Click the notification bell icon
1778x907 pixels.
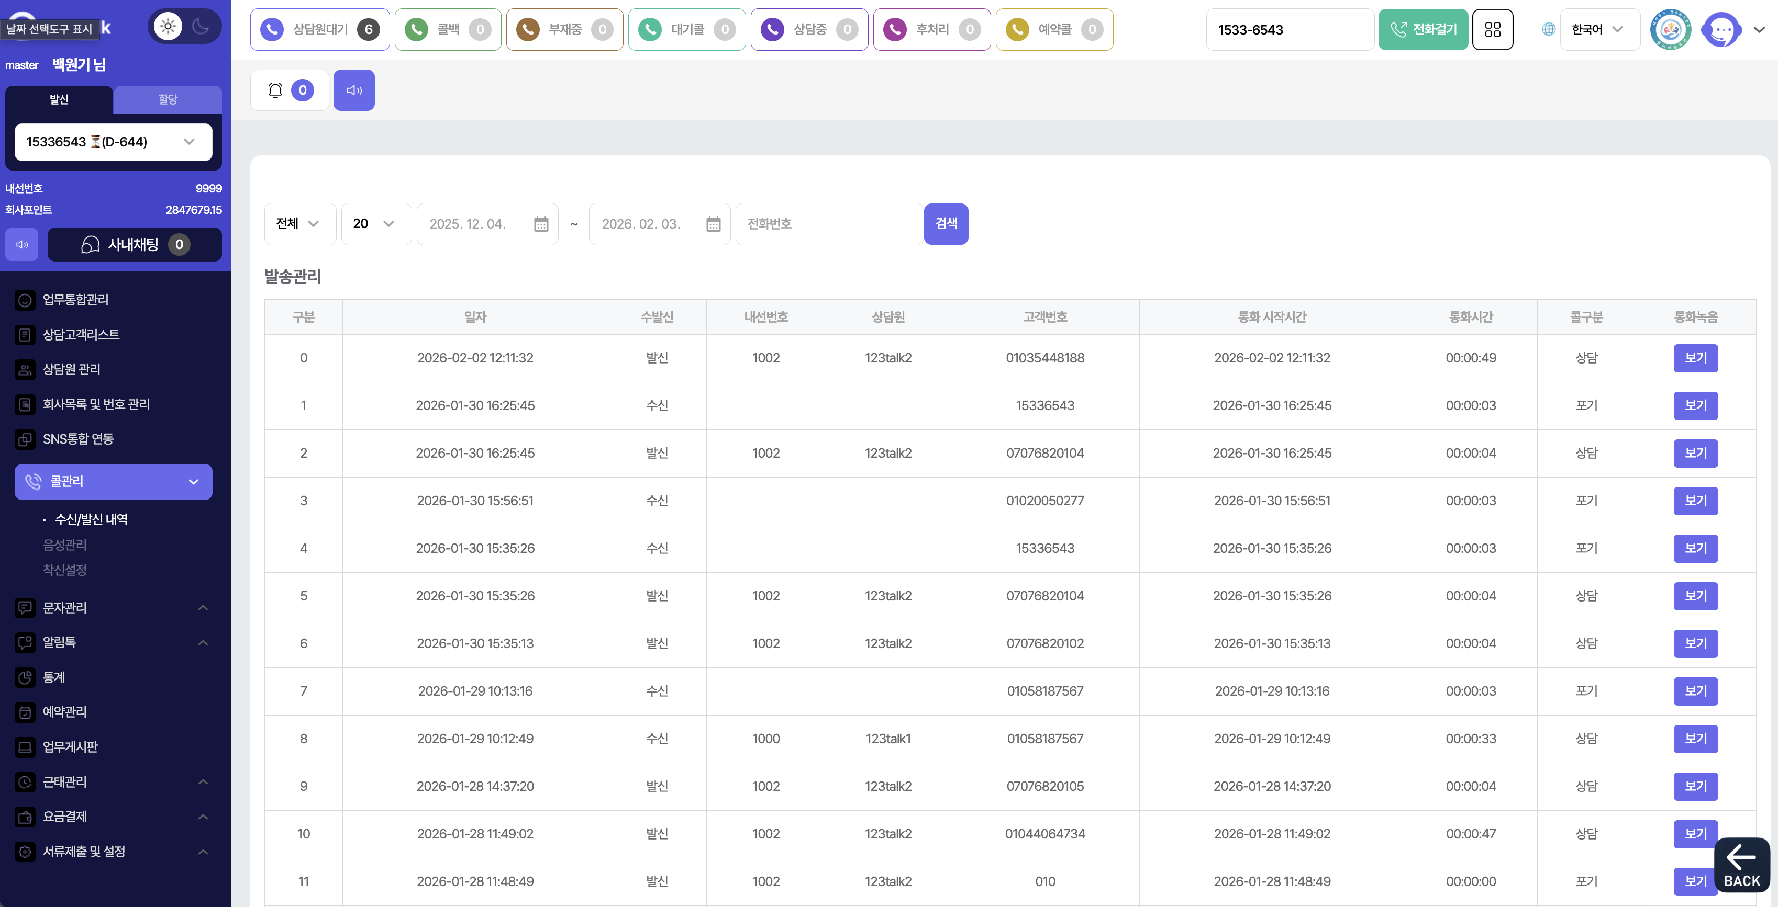(x=275, y=90)
